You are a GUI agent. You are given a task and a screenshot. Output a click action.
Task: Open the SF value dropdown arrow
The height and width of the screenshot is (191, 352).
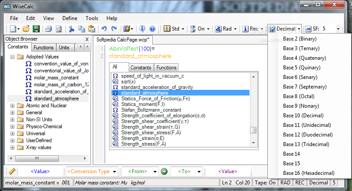(338, 29)
